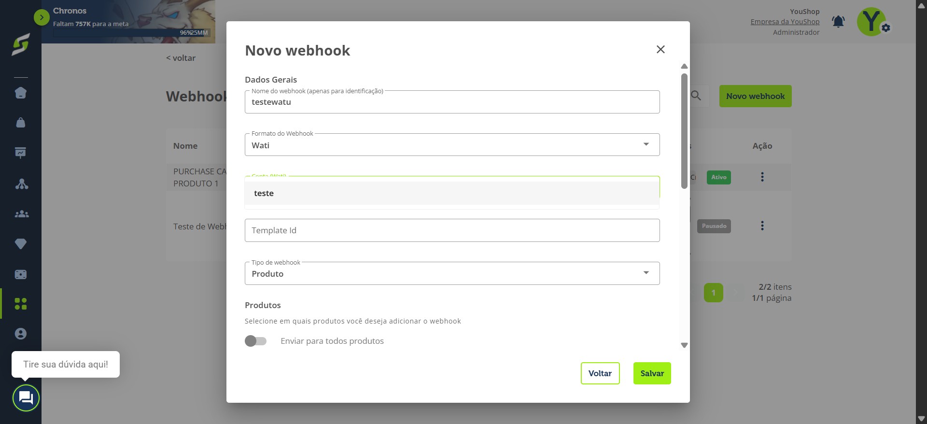Open the green apps grid sidebar icon
Viewport: 927px width, 424px height.
coord(21,304)
